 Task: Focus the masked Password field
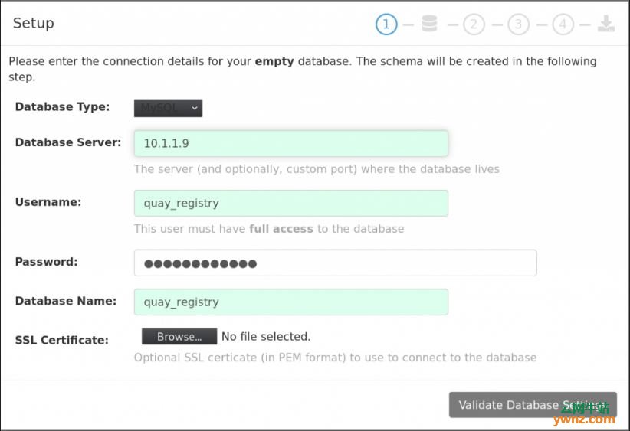(x=335, y=263)
